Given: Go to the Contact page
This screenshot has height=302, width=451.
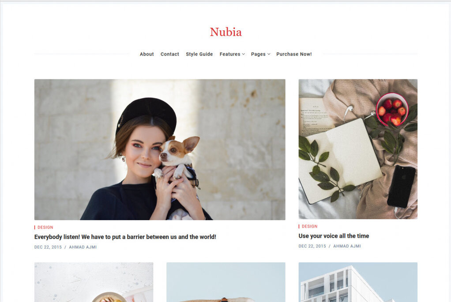Looking at the screenshot, I should 170,54.
